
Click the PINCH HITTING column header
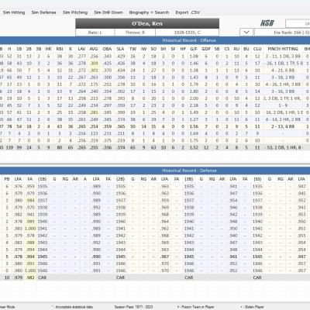[x=283, y=49]
